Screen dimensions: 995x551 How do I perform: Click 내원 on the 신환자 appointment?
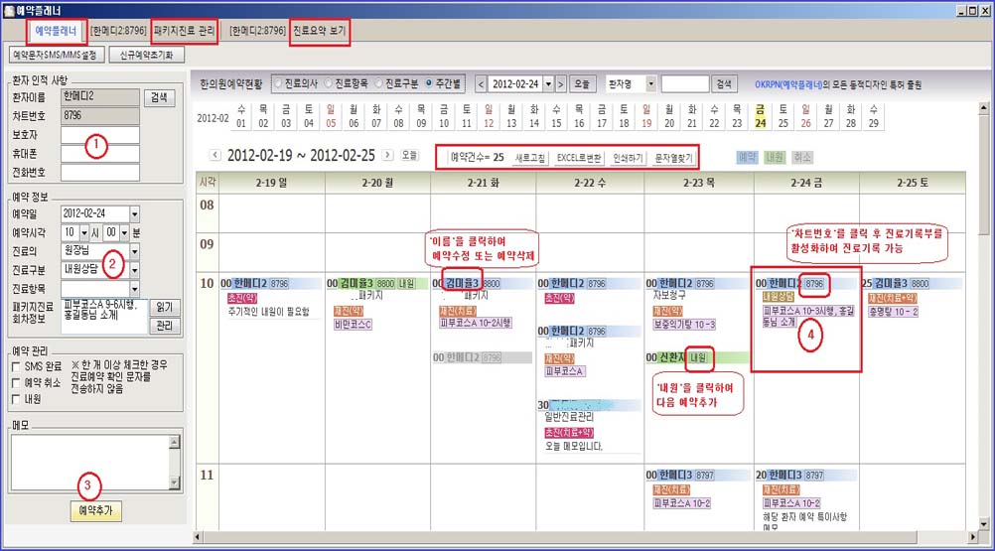pyautogui.click(x=699, y=357)
